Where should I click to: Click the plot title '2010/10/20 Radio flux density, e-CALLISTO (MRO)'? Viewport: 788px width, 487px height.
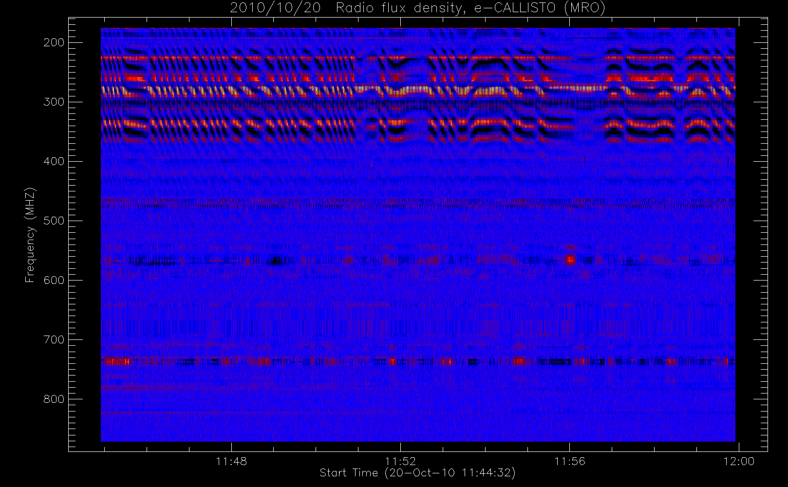[x=417, y=8]
